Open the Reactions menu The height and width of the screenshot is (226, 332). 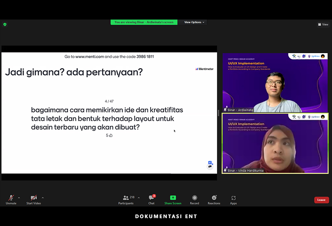214,199
